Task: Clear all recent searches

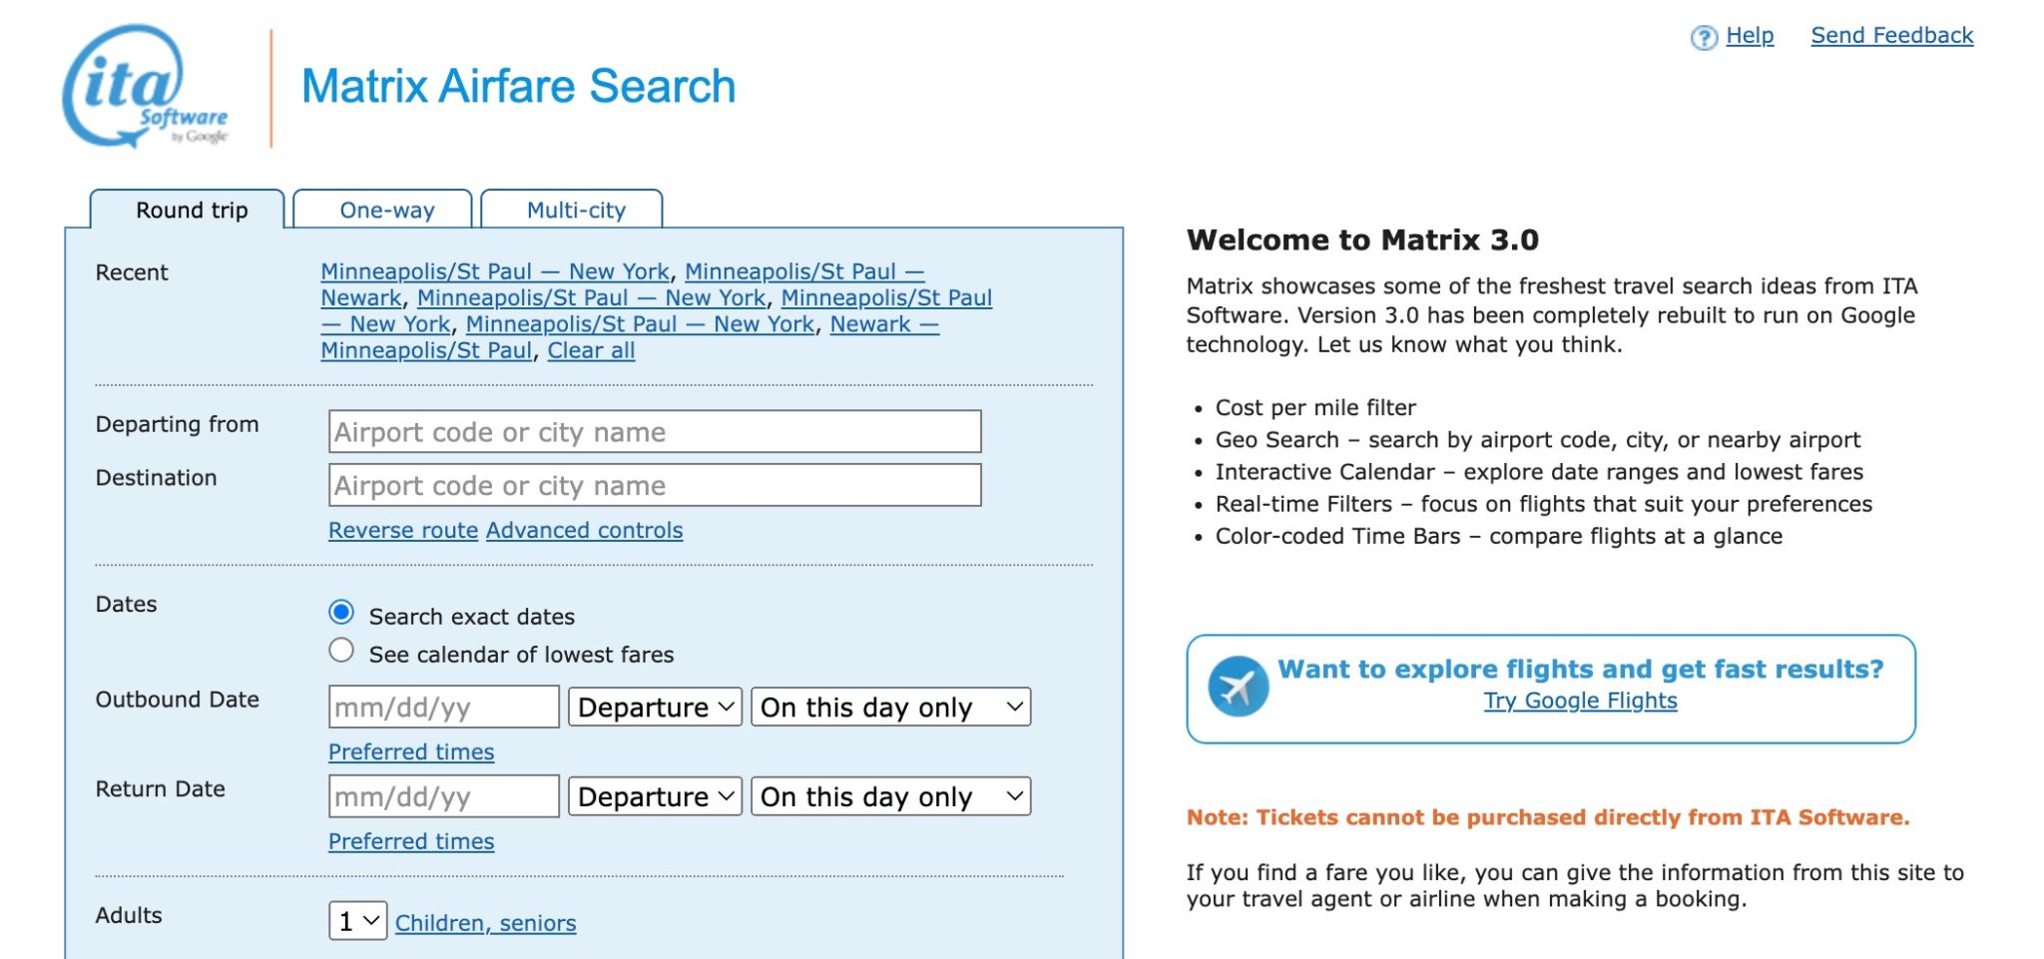Action: pyautogui.click(x=591, y=351)
